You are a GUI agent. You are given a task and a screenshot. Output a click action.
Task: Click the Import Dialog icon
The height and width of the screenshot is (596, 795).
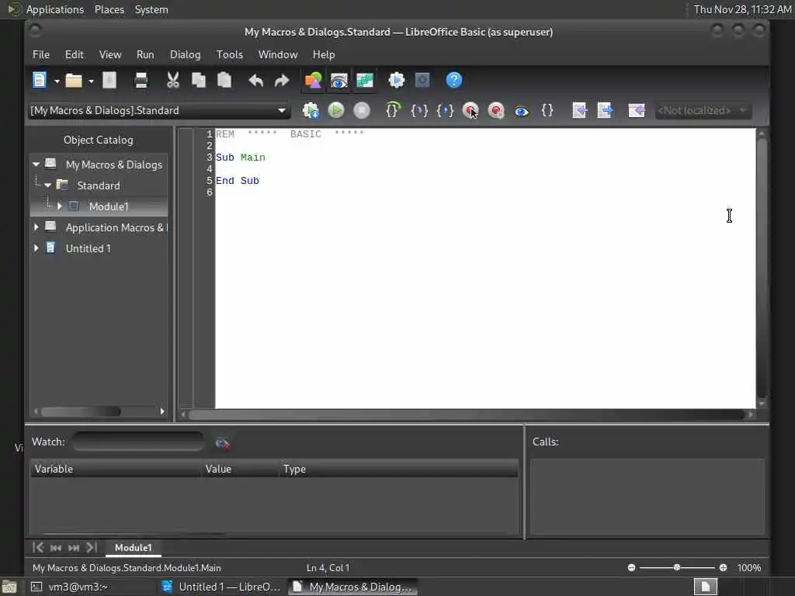tap(637, 110)
